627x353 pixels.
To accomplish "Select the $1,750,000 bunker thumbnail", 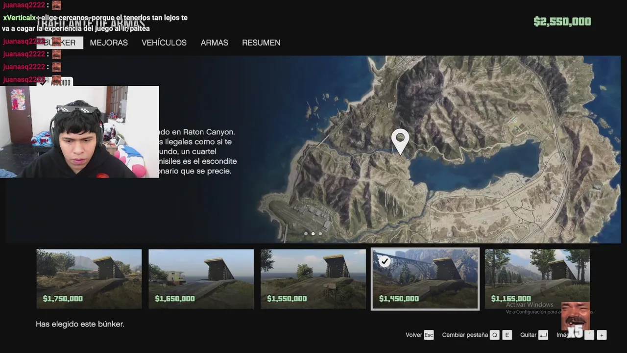I will click(89, 279).
